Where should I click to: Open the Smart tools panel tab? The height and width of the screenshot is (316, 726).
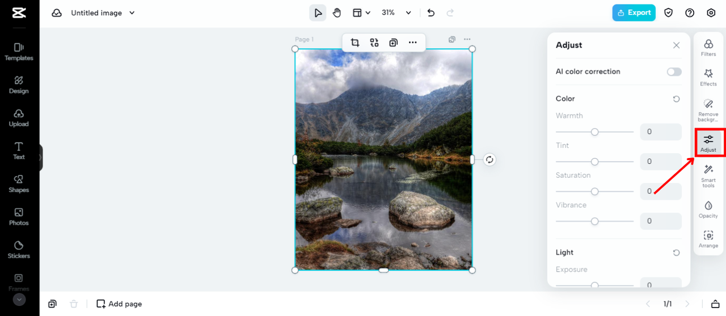pyautogui.click(x=708, y=176)
